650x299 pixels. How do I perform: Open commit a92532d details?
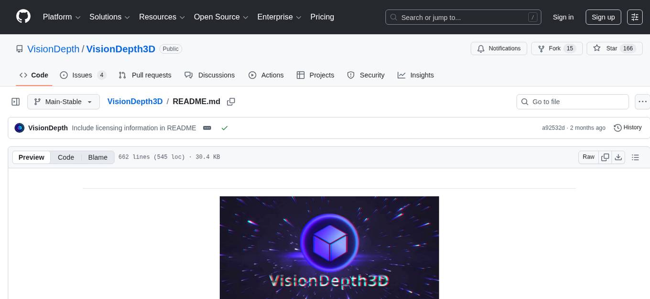[x=553, y=128]
